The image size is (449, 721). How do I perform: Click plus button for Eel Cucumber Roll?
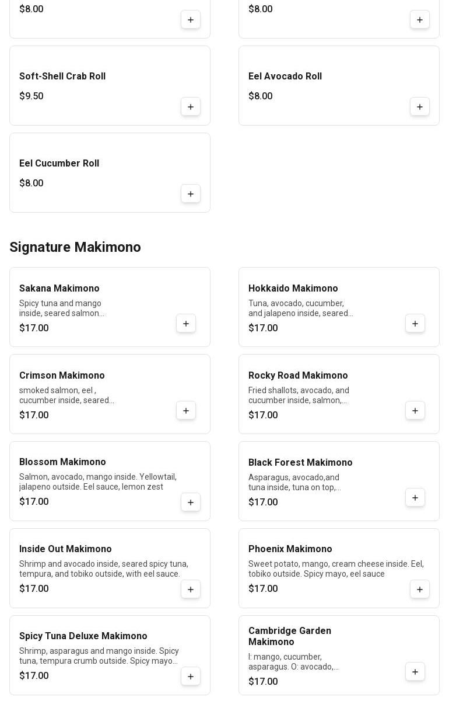tap(191, 194)
